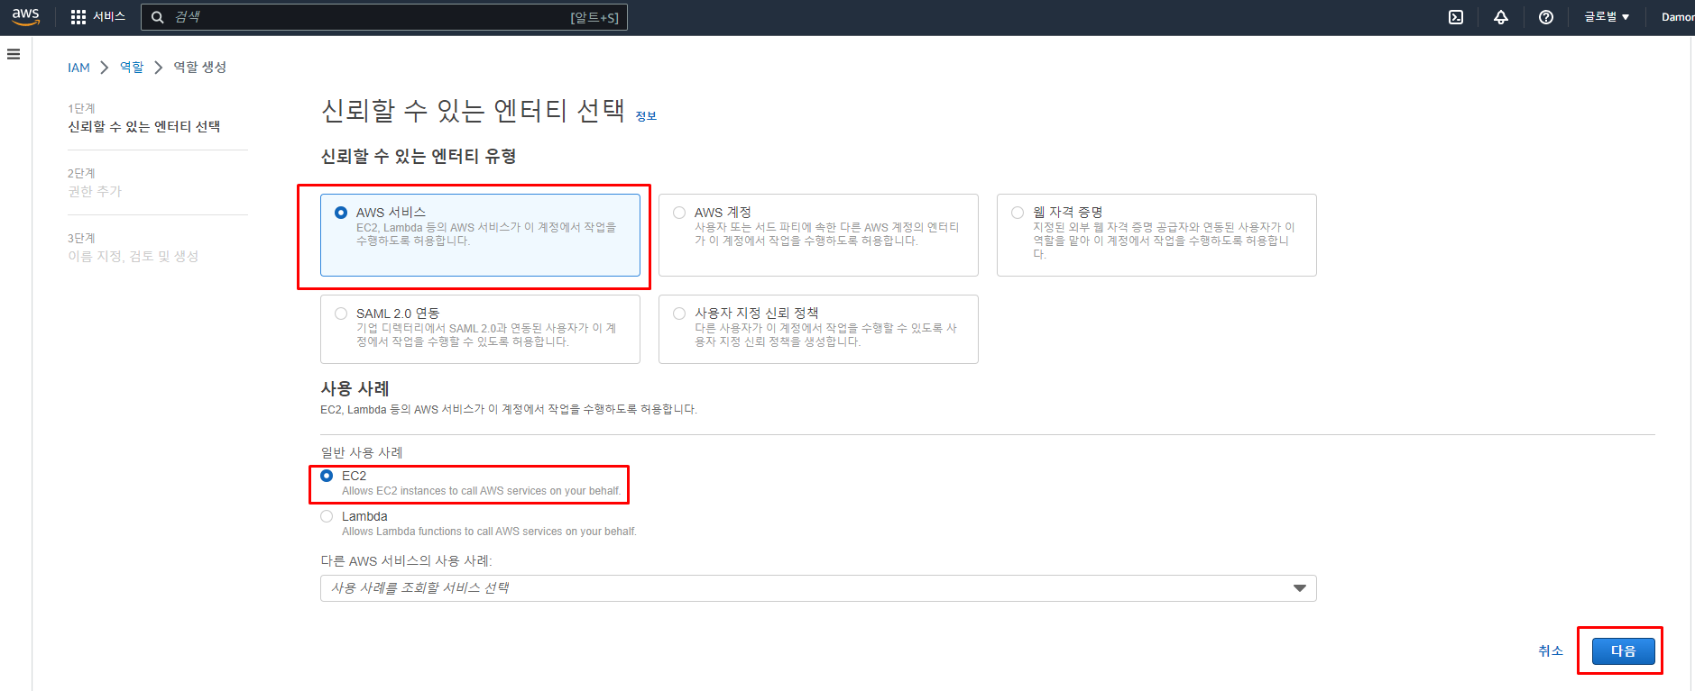Open the 사용 사례를 조회할 서비스 선택 dropdown
This screenshot has width=1695, height=691.
818,588
